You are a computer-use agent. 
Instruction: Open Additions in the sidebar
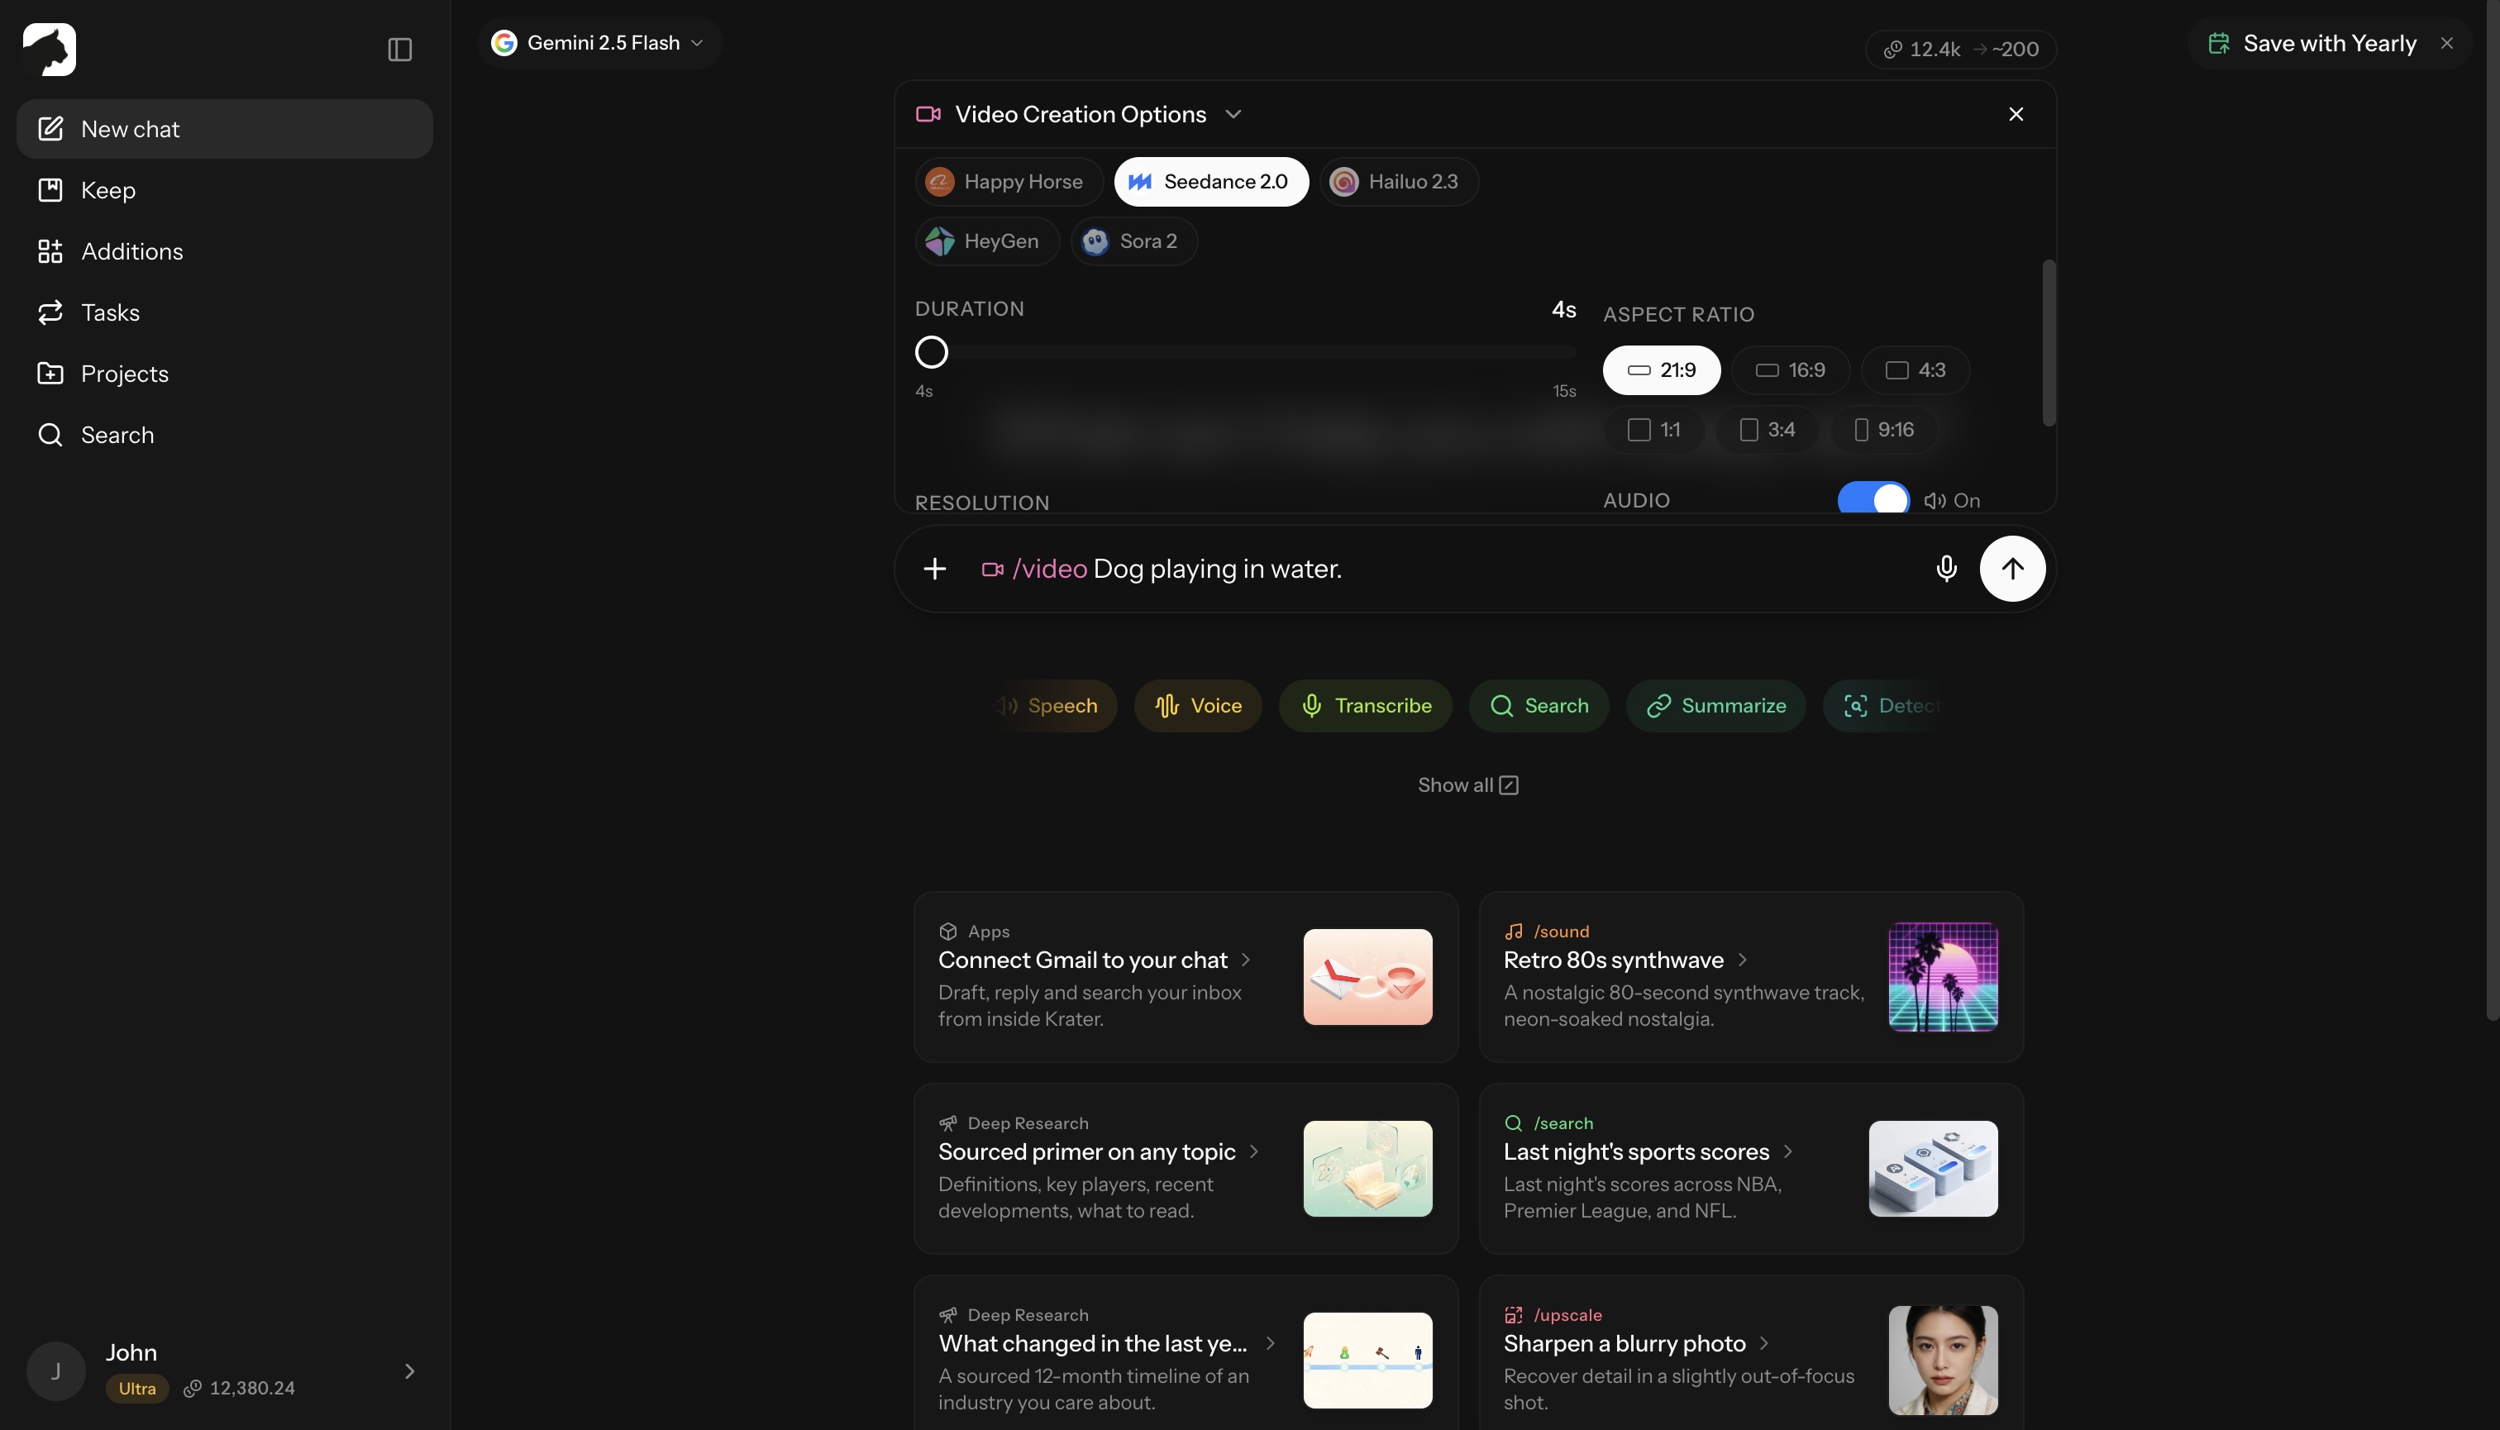(x=224, y=251)
